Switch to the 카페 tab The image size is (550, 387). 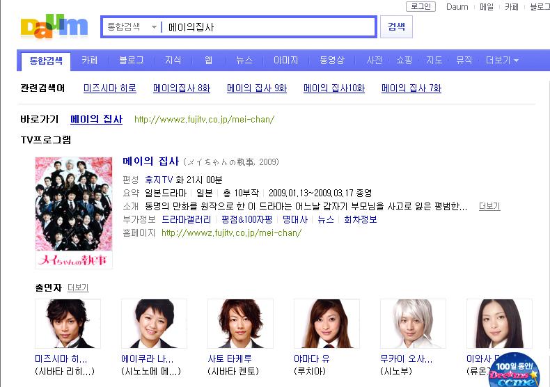tap(89, 61)
